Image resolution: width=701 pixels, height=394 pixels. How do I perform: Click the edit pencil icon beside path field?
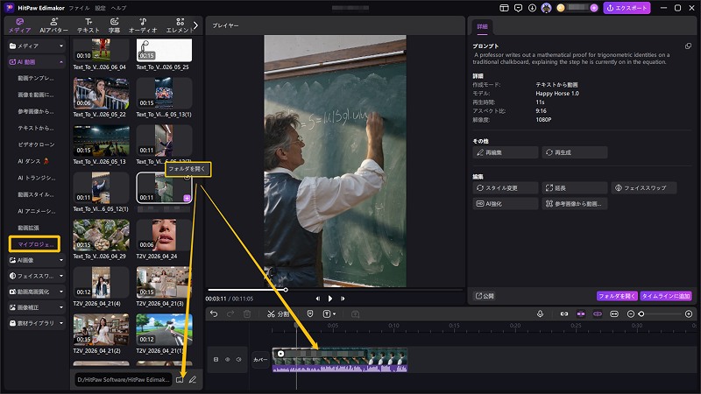coord(193,379)
